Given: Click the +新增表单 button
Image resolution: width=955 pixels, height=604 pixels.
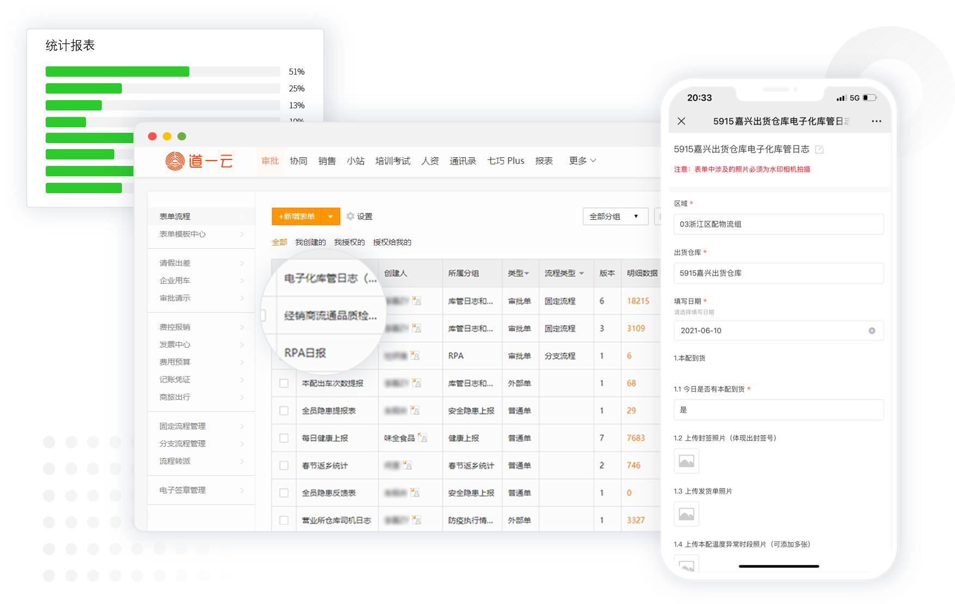Looking at the screenshot, I should (297, 216).
